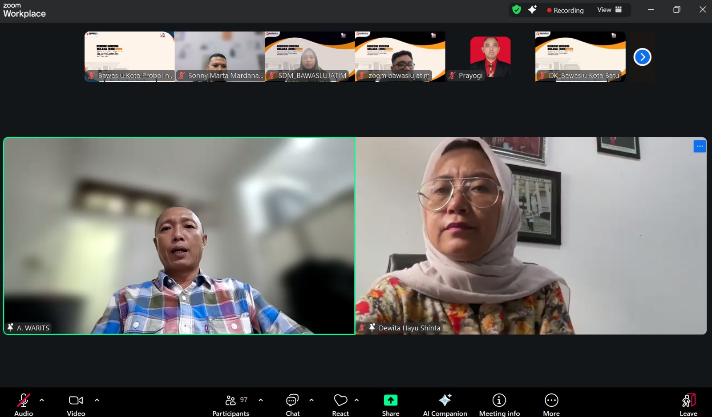The height and width of the screenshot is (417, 712).
Task: Click muted mic icon on Dewita Hayu Shinta
Action: [x=362, y=328]
